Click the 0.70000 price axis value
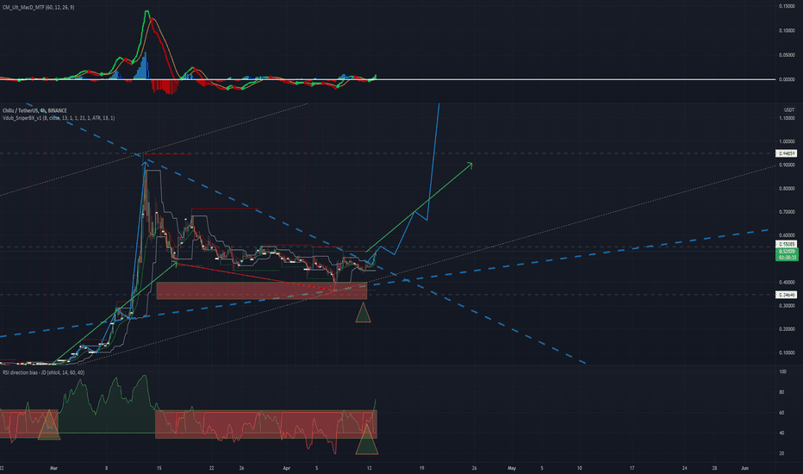The height and width of the screenshot is (474, 803). click(x=787, y=212)
